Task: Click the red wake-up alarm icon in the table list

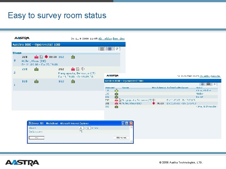Action: 153,103
